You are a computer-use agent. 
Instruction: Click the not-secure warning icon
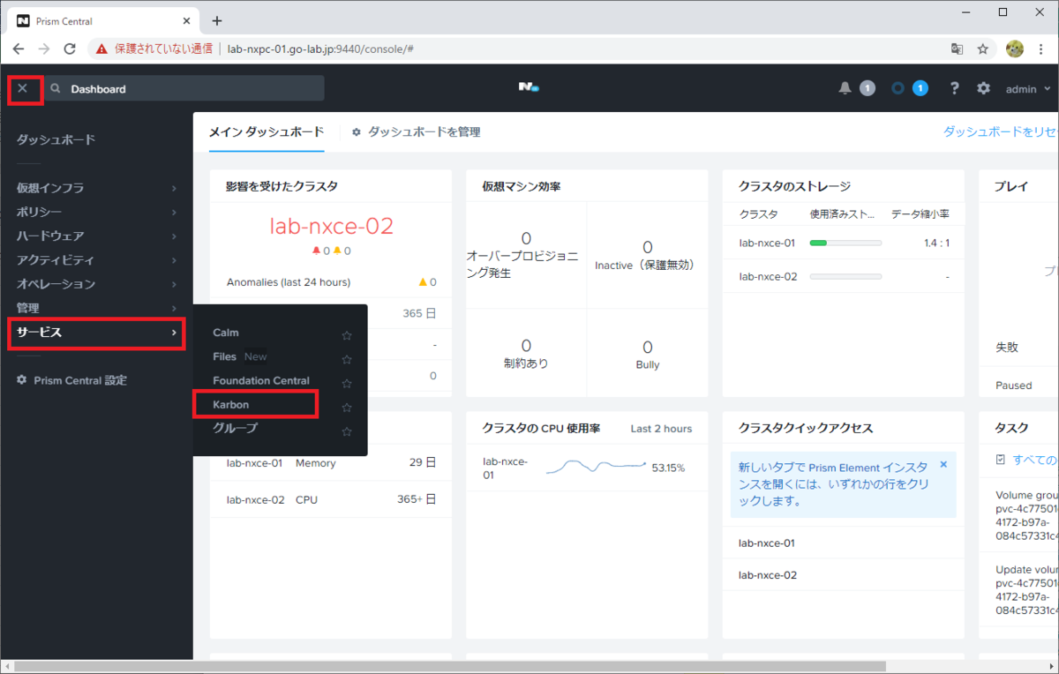[102, 49]
